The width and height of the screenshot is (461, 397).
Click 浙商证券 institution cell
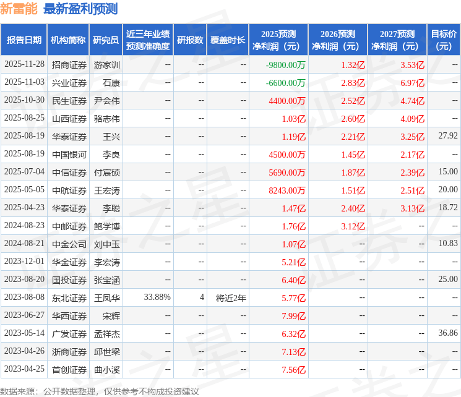click(x=69, y=352)
